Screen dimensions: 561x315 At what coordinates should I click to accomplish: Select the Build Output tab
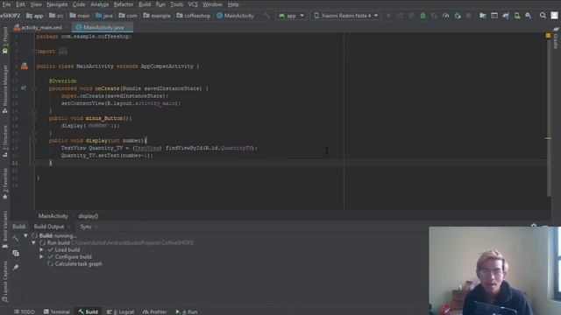[x=49, y=227]
